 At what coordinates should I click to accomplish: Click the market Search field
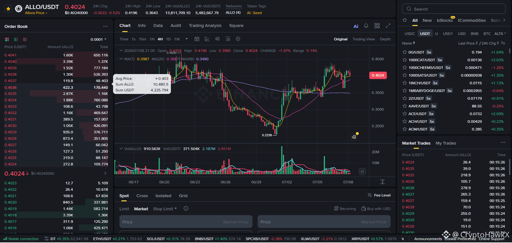454,9
